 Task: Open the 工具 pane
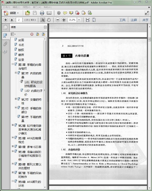coord(122,20)
